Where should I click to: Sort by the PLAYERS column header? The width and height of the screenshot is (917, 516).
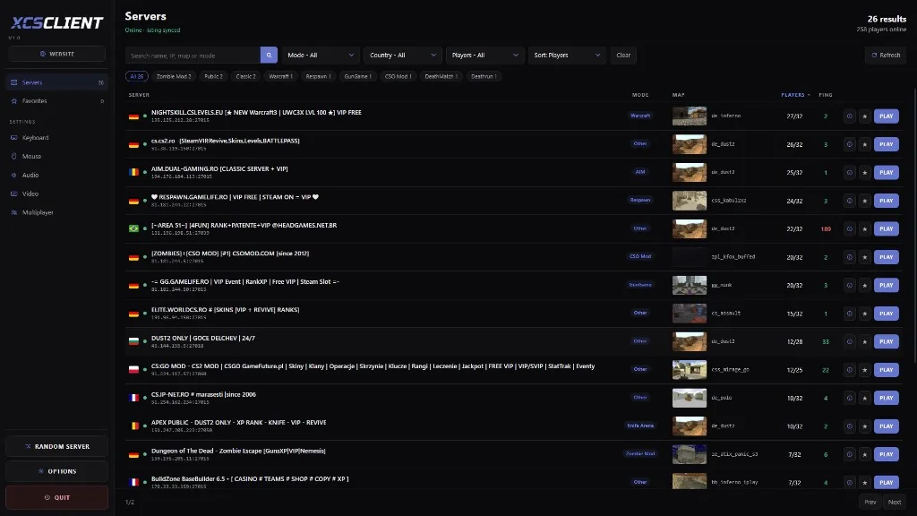pos(795,95)
